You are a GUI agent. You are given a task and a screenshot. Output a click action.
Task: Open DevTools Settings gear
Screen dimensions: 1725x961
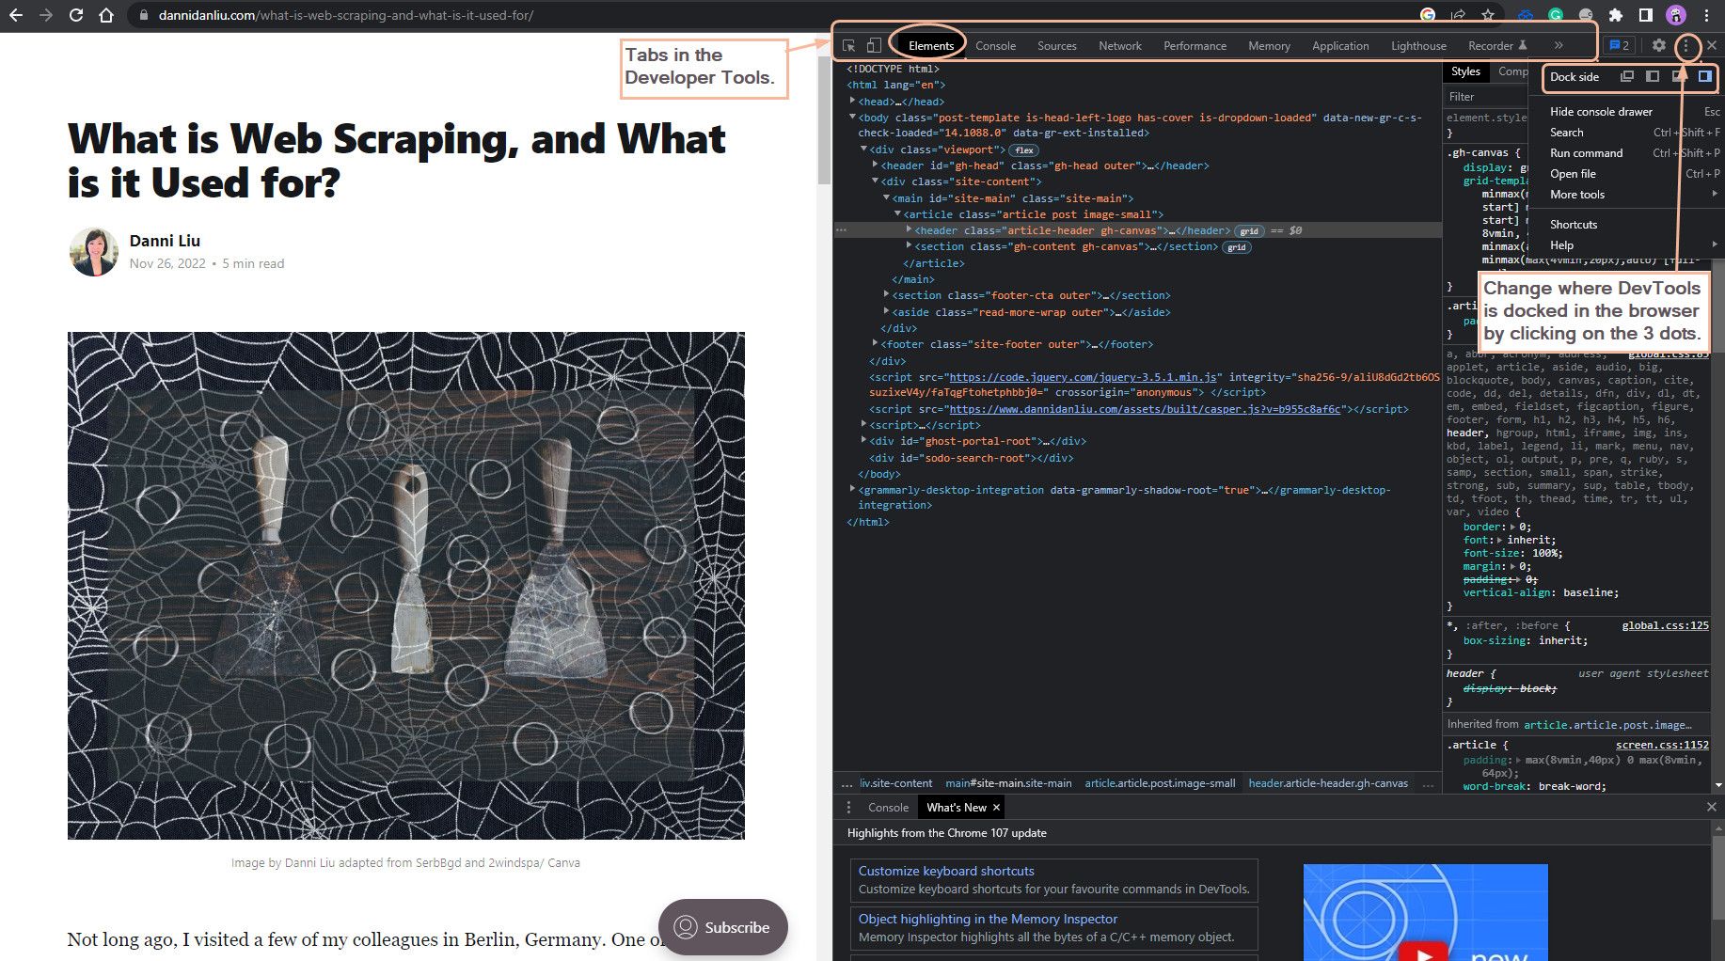1659,45
